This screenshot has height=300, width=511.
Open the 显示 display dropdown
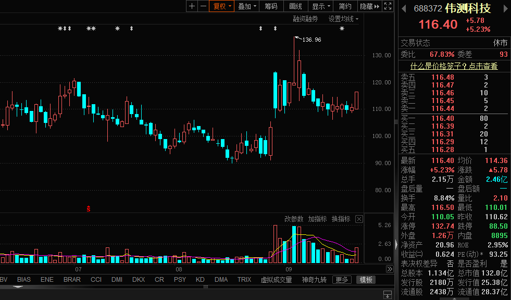321,6
